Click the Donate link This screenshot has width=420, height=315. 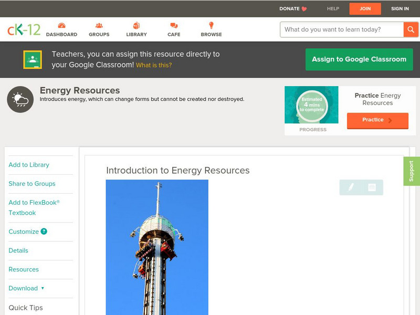point(292,8)
